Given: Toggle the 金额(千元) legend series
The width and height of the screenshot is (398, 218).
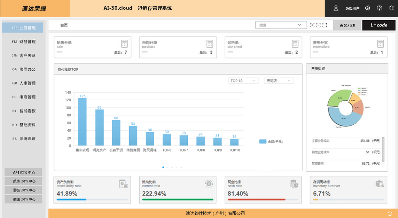Looking at the screenshot, I should (270, 142).
